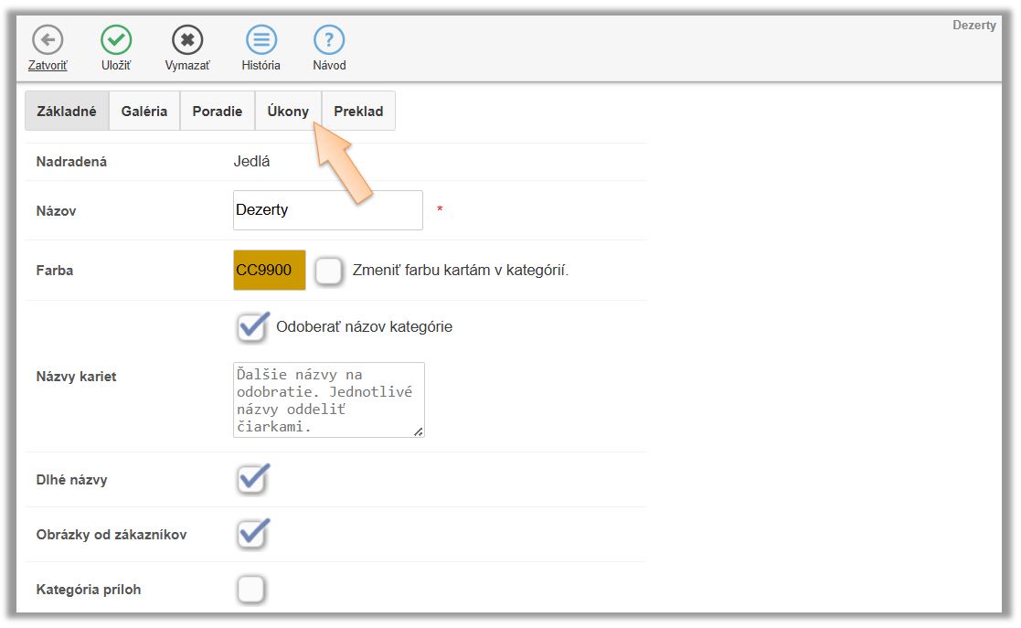Go to the Preklad tab
Viewport: 1021px width, 628px height.
[358, 112]
